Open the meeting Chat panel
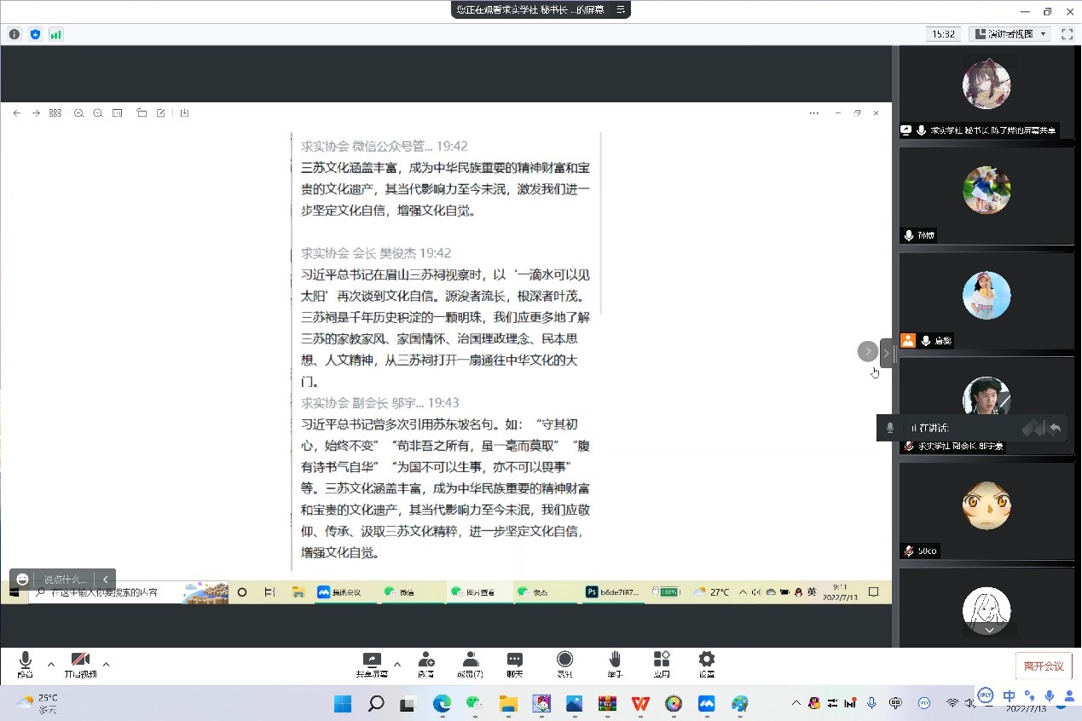 (514, 663)
